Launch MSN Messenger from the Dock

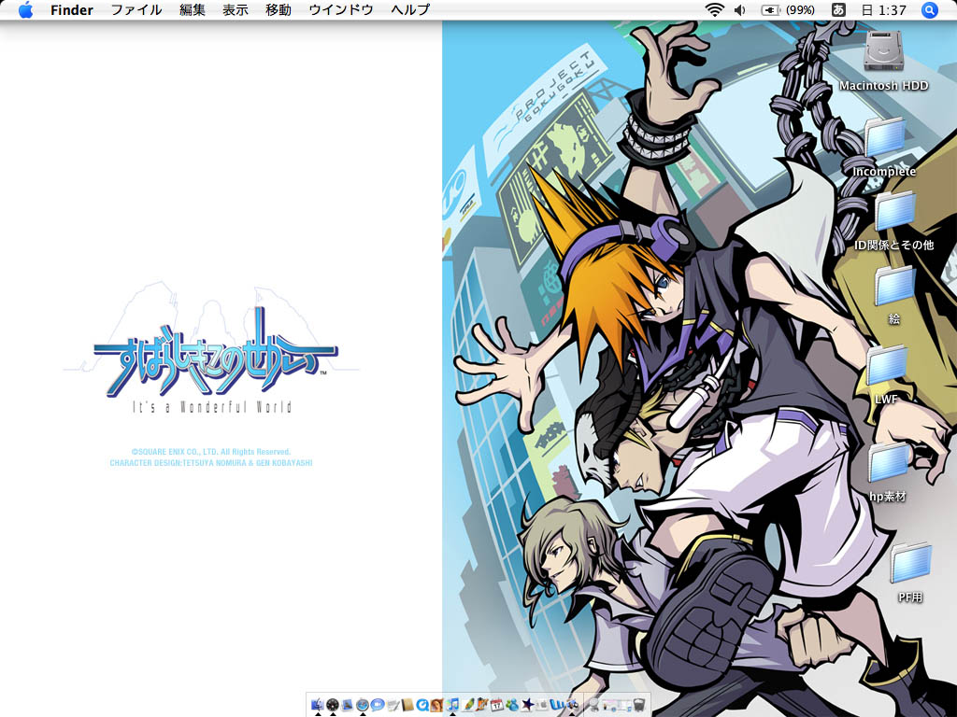pos(511,705)
